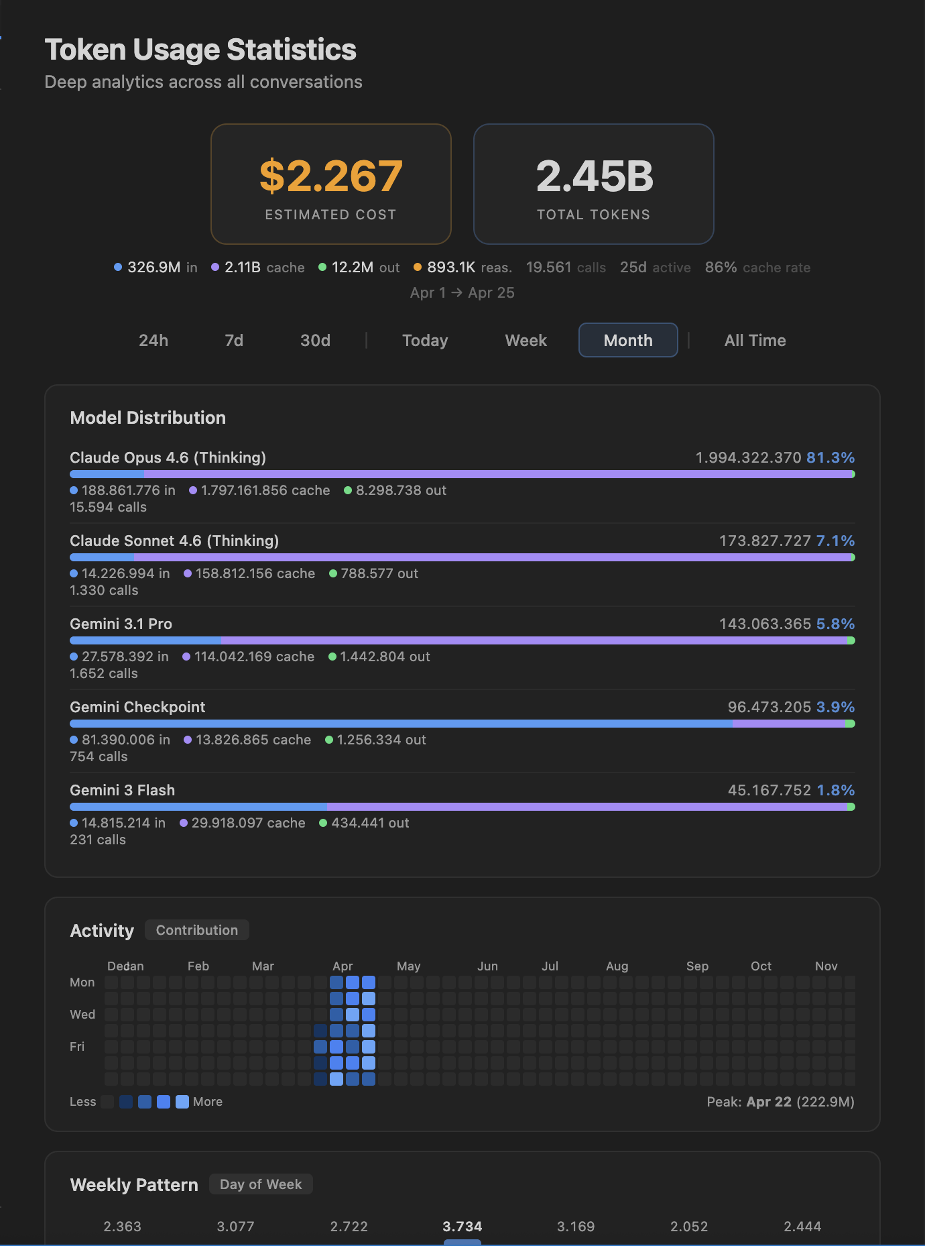925x1246 pixels.
Task: Click Claude Opus 4.6 (Thinking) usage bar
Action: click(462, 474)
